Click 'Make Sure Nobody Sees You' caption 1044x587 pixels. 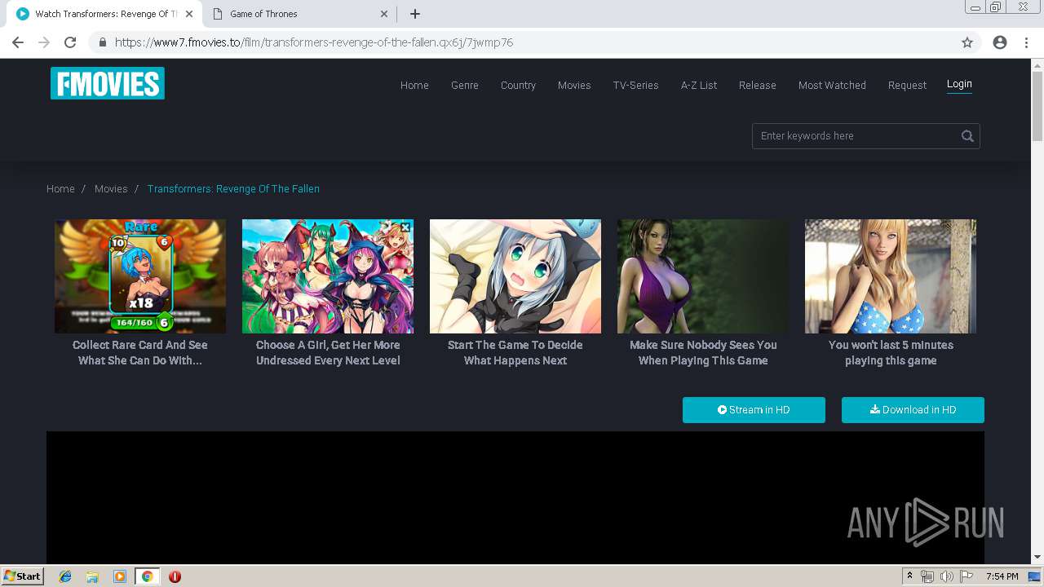pos(703,353)
